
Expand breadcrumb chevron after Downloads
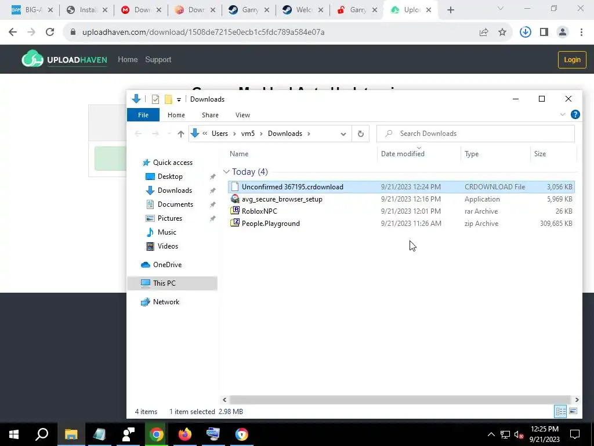[x=309, y=134]
